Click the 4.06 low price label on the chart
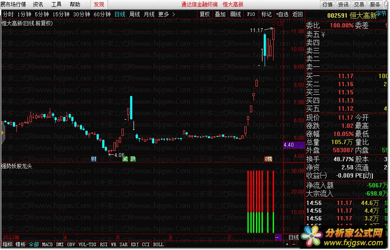This screenshot has width=390, height=250. pyautogui.click(x=119, y=155)
